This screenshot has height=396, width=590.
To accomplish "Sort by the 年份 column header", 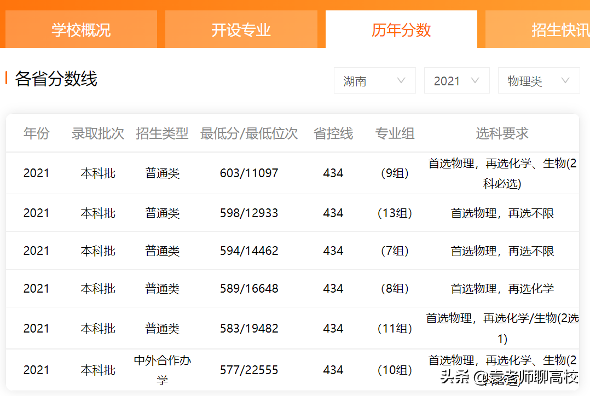I will 36,133.
